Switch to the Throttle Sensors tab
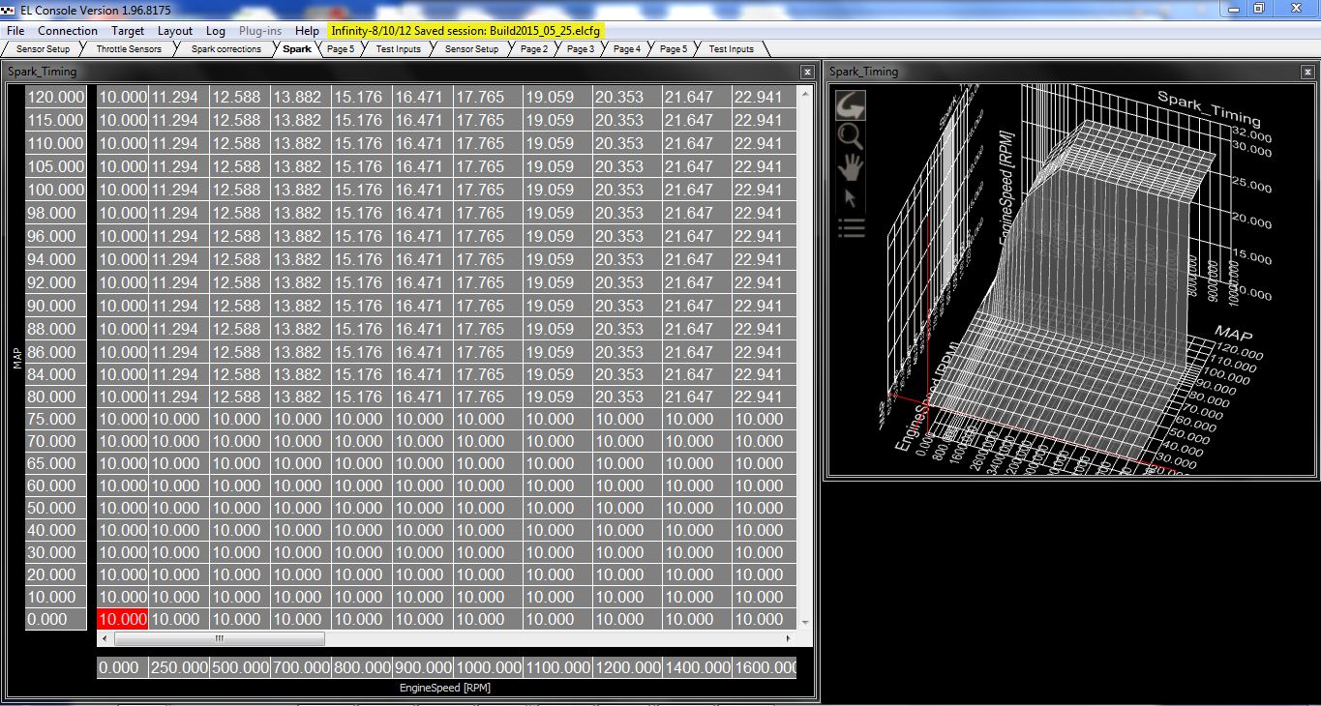 129,49
